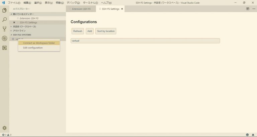Open the vartual configuration entry
The width and height of the screenshot is (257, 137).
click(x=145, y=41)
